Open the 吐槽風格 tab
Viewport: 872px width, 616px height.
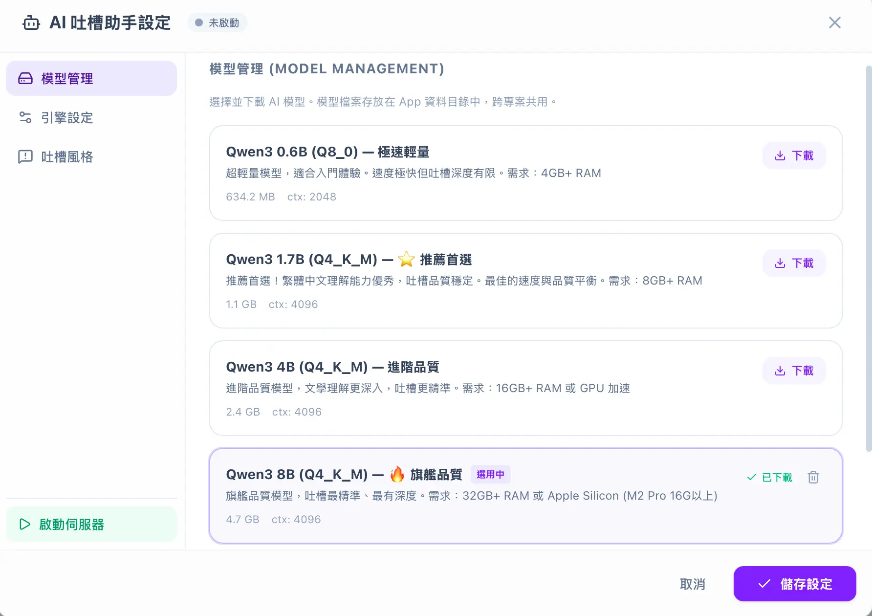coord(91,156)
